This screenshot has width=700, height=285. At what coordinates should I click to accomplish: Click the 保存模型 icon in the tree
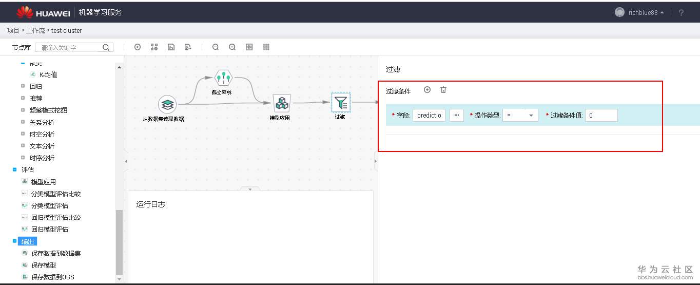click(x=24, y=265)
